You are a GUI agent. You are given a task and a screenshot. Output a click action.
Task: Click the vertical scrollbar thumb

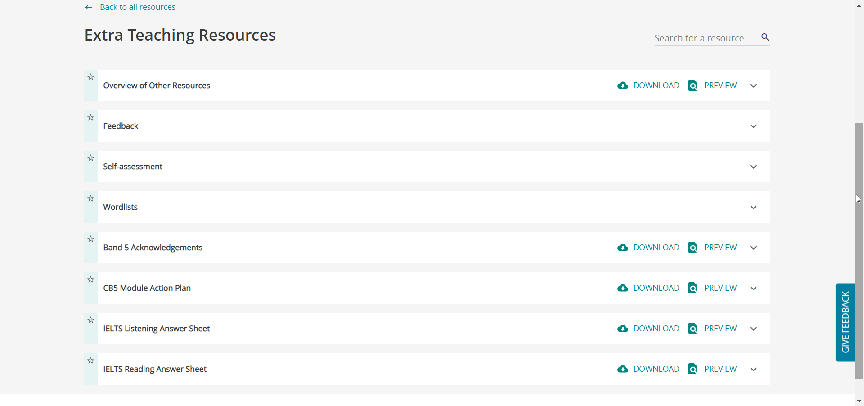[859, 250]
